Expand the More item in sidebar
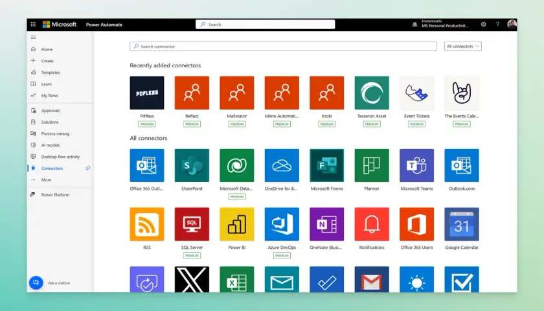 pos(46,180)
